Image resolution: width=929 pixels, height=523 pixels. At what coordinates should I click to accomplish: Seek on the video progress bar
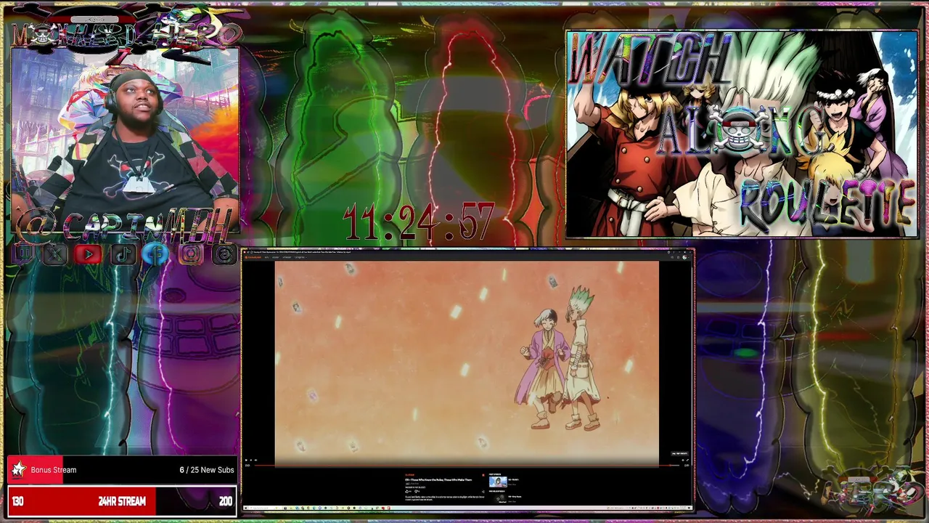pyautogui.click(x=468, y=465)
